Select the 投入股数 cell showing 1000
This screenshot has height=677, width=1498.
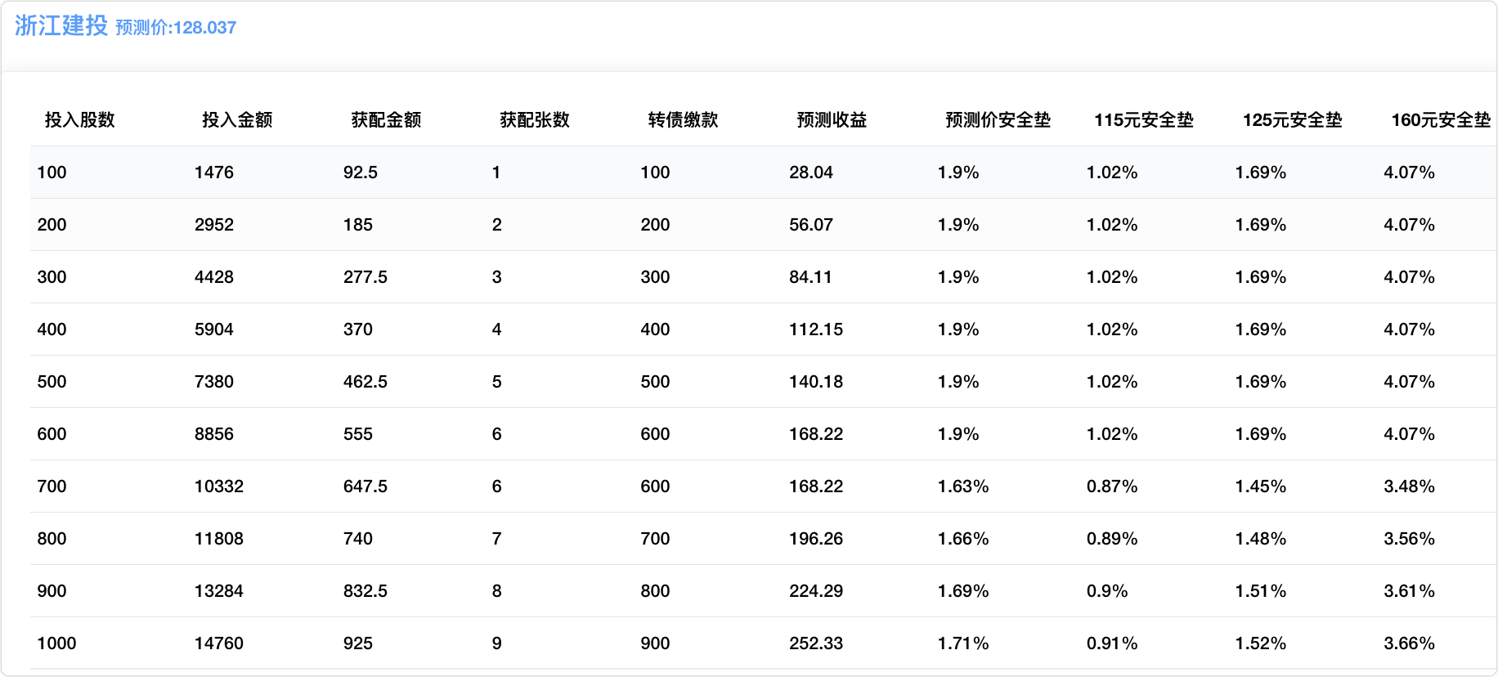[x=56, y=643]
